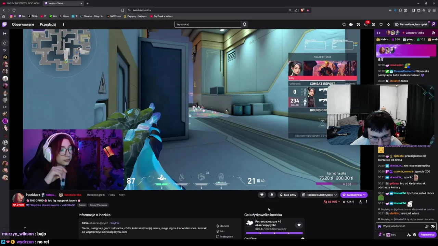This screenshot has height=246, width=438.
Task: Go back in browser history
Action: [4, 10]
